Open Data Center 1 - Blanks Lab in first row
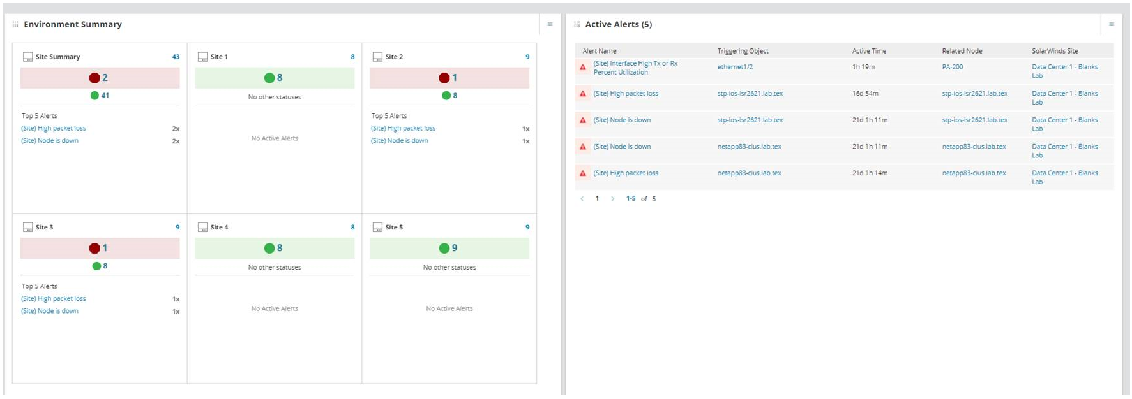 click(x=1065, y=71)
